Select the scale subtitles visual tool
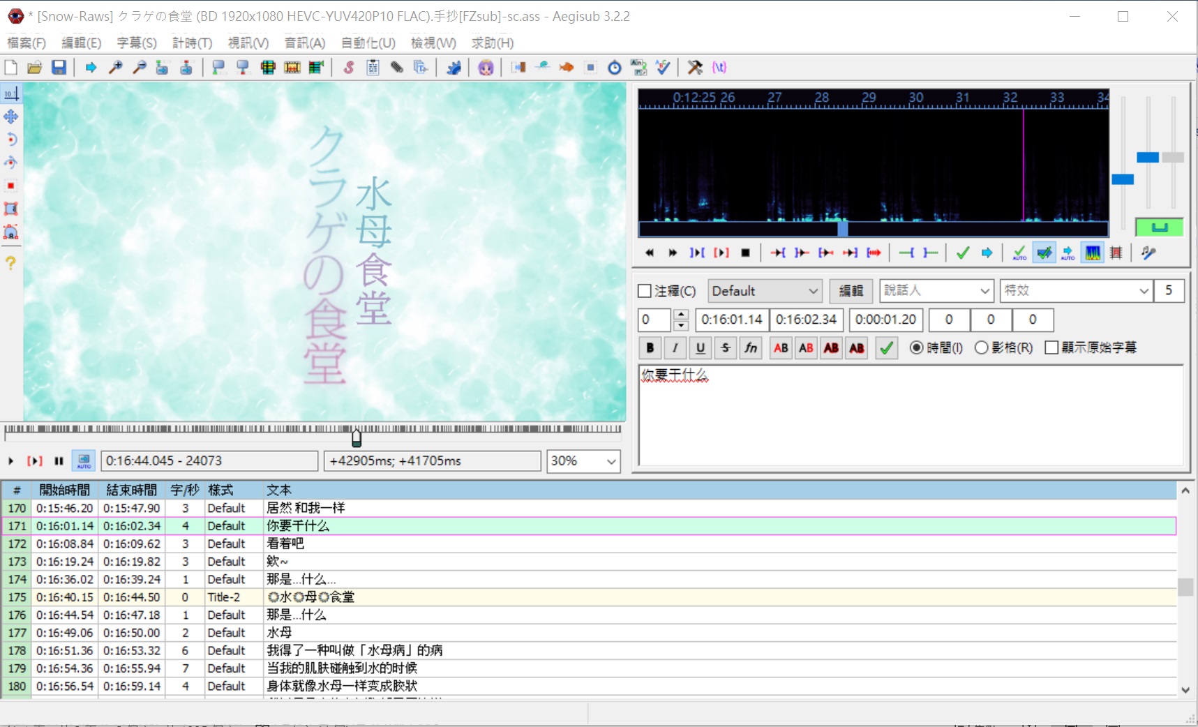 coord(11,186)
